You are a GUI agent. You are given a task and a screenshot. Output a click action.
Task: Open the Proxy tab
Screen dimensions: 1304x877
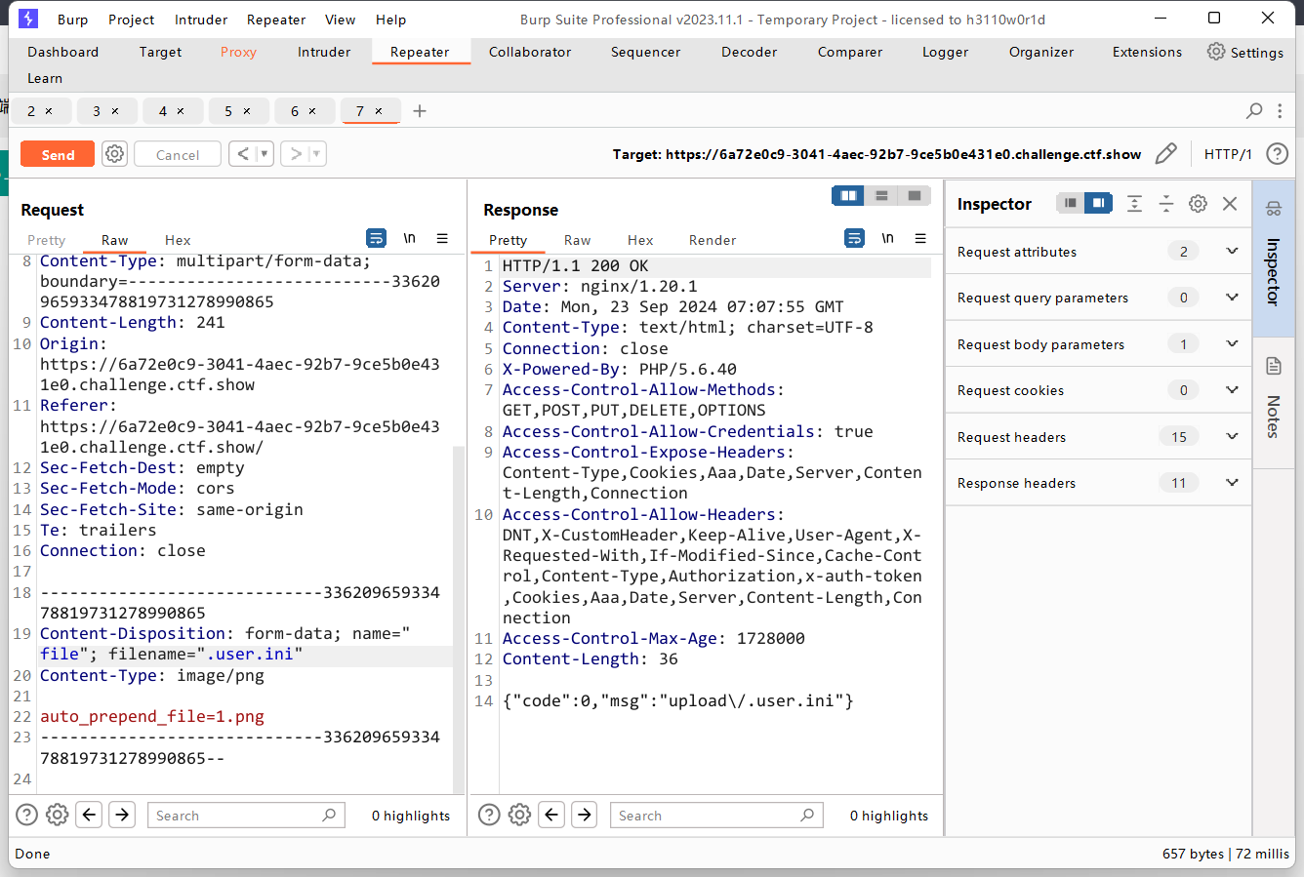[238, 52]
